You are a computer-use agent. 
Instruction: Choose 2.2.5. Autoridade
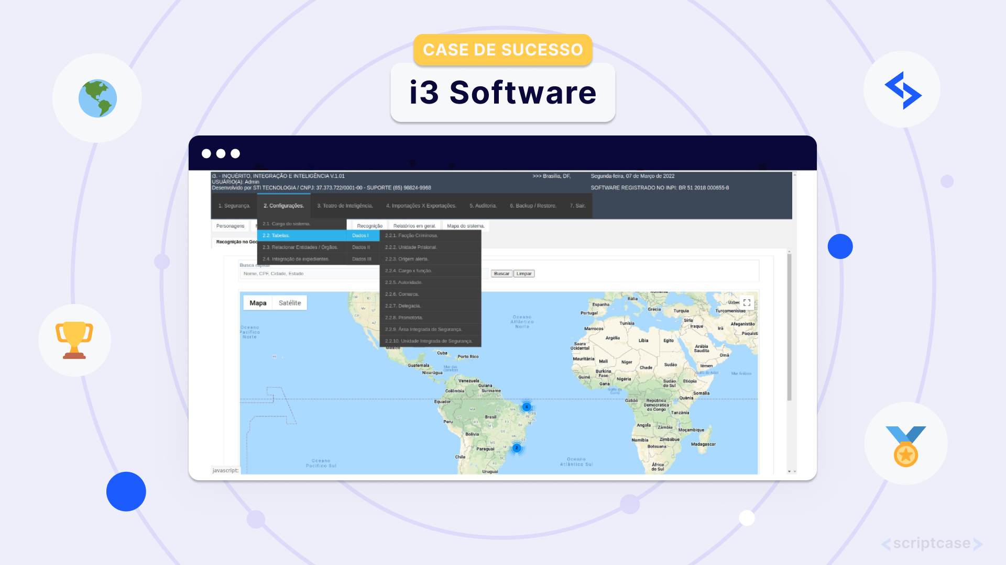pos(430,282)
